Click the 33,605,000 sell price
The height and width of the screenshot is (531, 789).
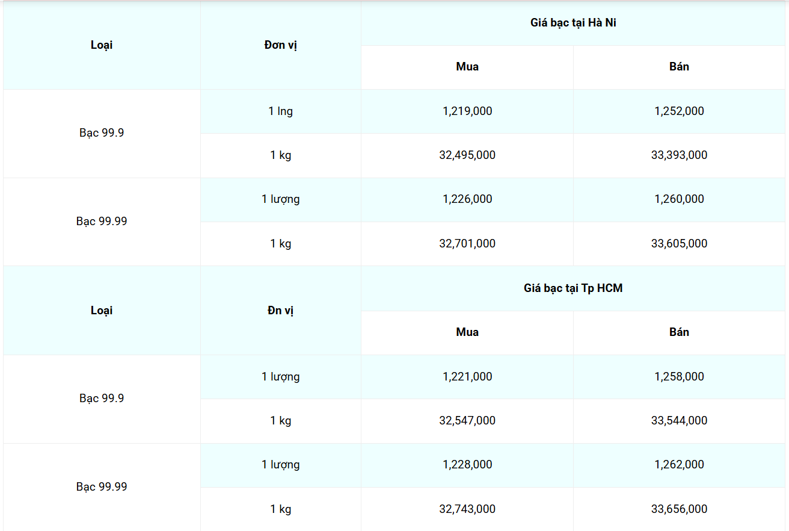click(679, 244)
